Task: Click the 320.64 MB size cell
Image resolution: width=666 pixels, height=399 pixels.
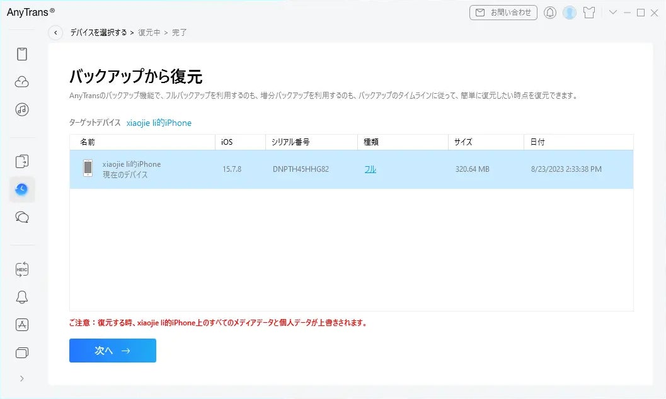Action: pos(473,169)
